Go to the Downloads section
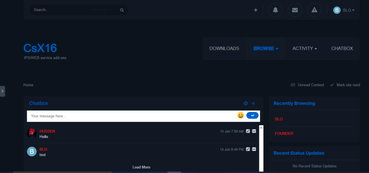The image size is (369, 173). pyautogui.click(x=224, y=48)
